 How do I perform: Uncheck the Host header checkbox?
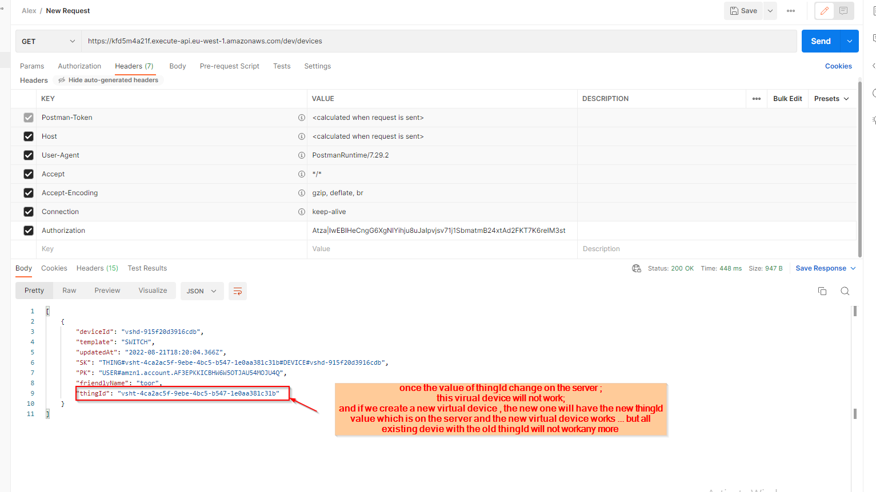tap(28, 136)
